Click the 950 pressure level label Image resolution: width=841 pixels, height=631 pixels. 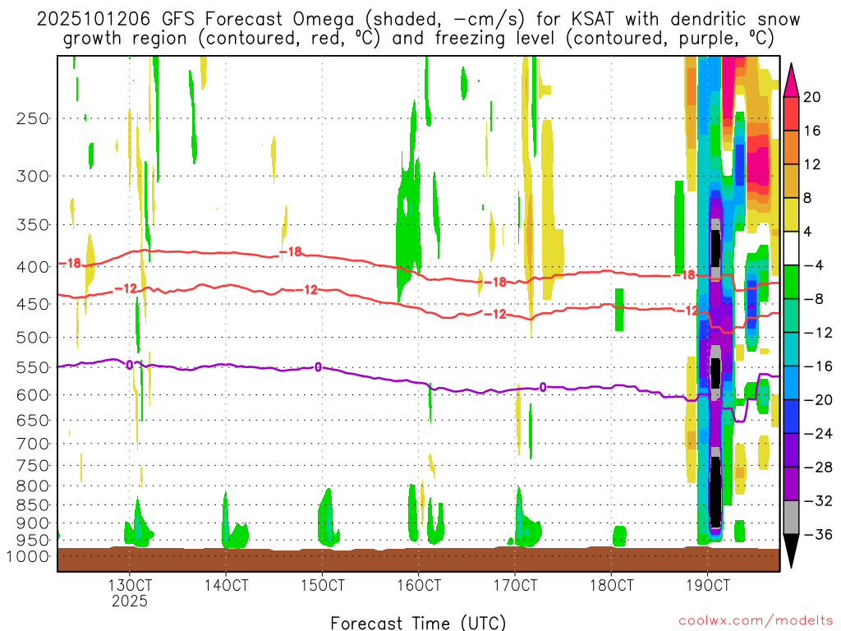pyautogui.click(x=32, y=541)
